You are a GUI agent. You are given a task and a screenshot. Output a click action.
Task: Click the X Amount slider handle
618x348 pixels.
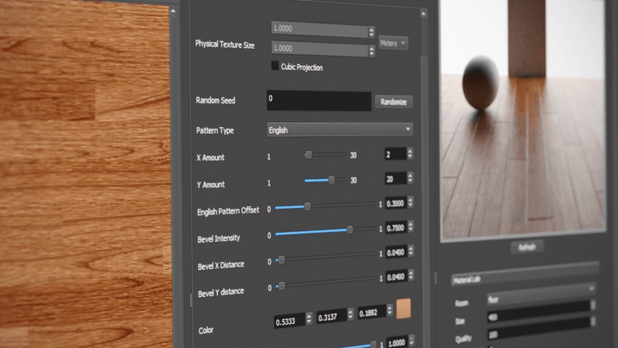click(x=309, y=155)
